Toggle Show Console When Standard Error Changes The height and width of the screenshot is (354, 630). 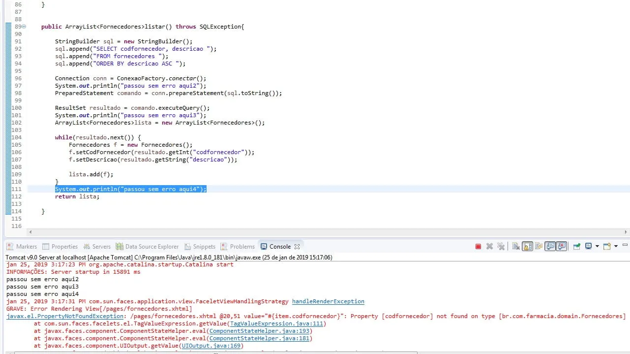point(561,246)
